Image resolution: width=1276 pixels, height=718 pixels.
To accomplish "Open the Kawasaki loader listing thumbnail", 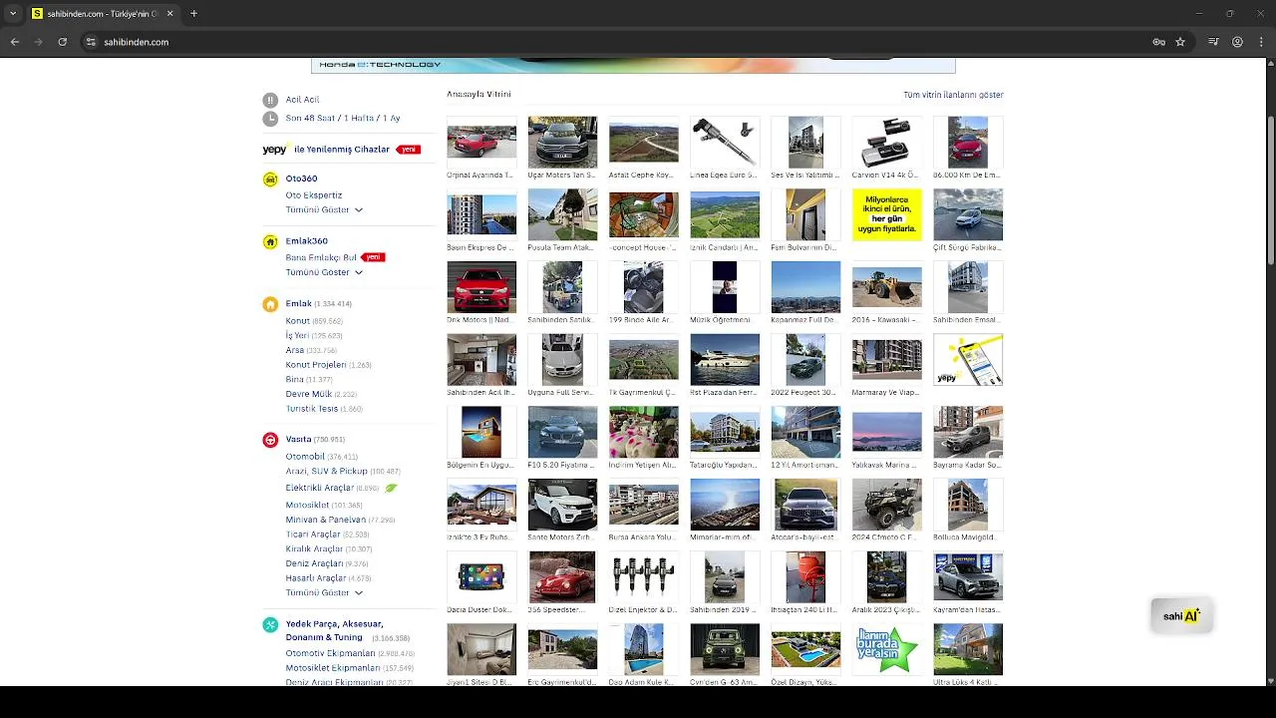I will point(886,287).
